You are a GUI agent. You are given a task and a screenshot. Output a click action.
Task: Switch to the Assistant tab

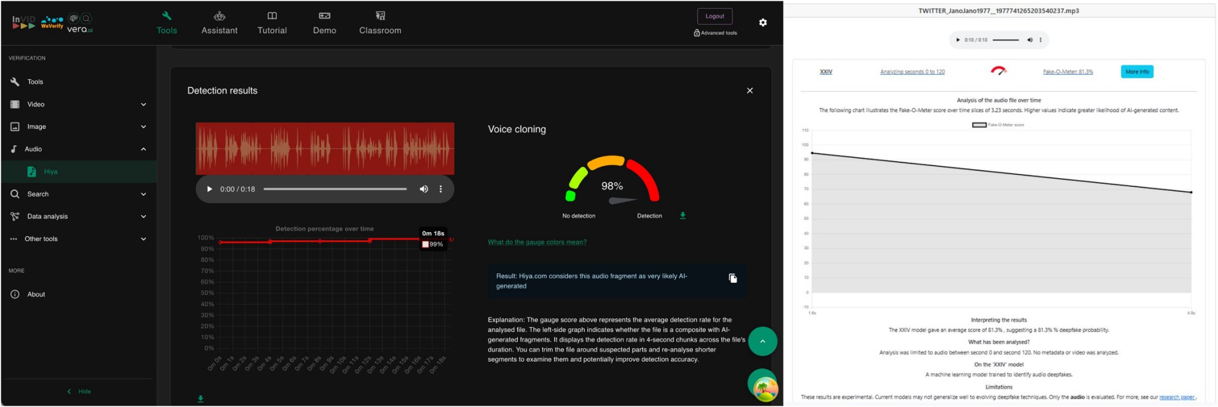(219, 23)
